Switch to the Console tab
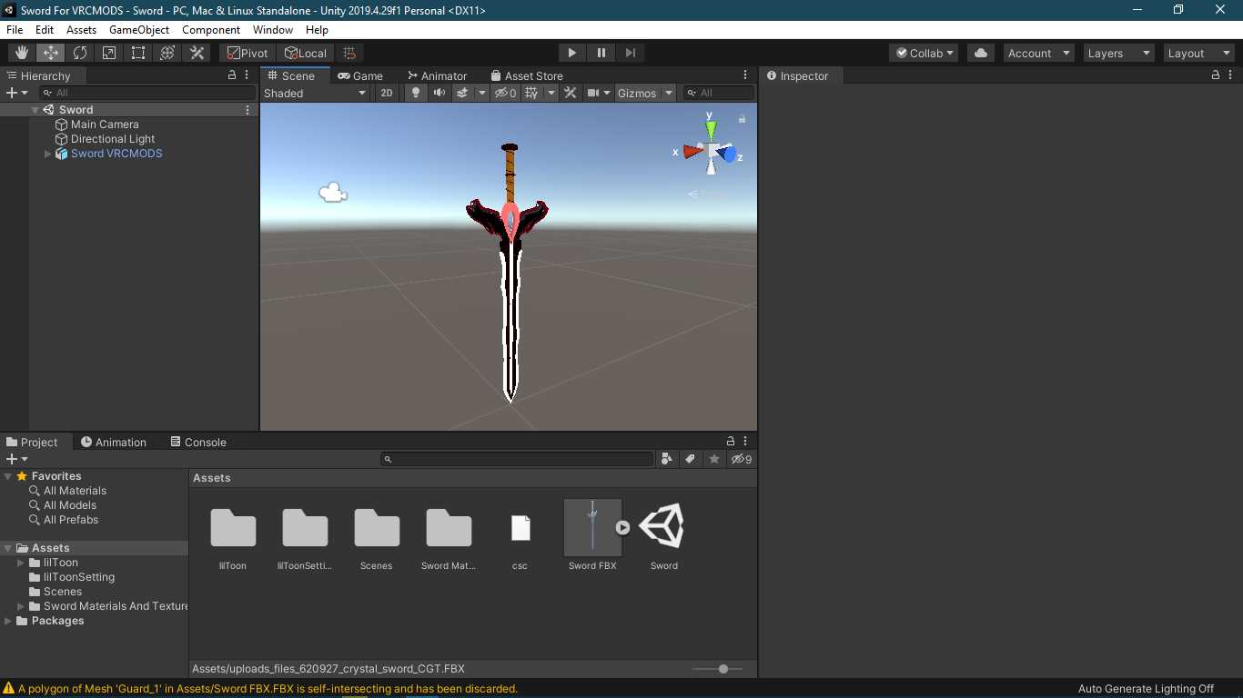1243x698 pixels. pyautogui.click(x=198, y=442)
